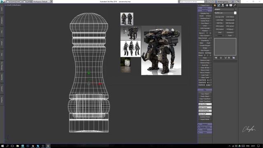Viewport: 263px width, 148px height.
Task: Click Copy Transform button
Action: point(205,99)
